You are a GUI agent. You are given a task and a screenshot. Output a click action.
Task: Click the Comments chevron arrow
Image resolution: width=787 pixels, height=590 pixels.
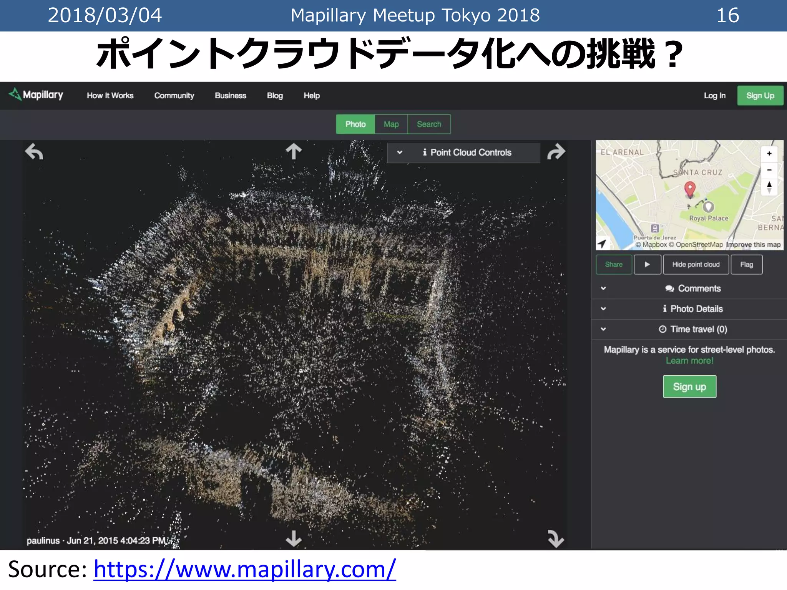[603, 288]
